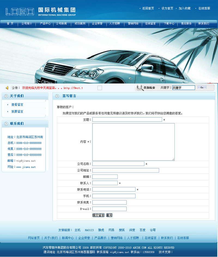The height and width of the screenshot is (257, 218).
Task: Open the 雅虎 friendly link
Action: pos(101,230)
